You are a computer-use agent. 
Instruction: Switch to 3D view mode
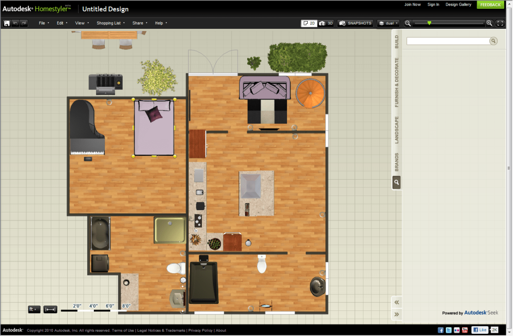[x=326, y=23]
